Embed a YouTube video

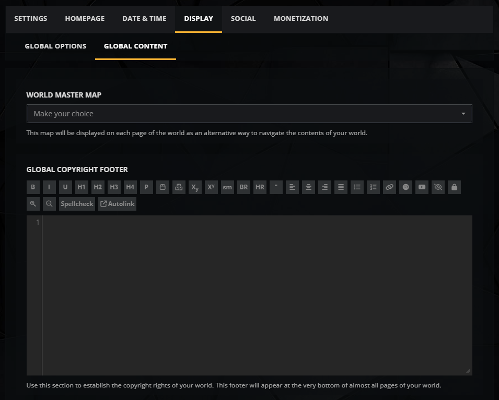[422, 187]
